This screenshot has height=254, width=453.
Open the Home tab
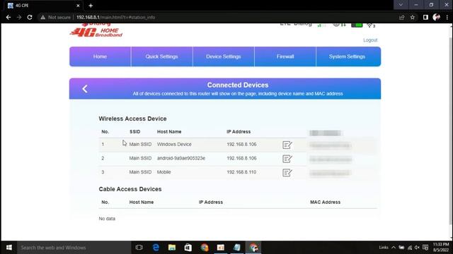point(100,56)
